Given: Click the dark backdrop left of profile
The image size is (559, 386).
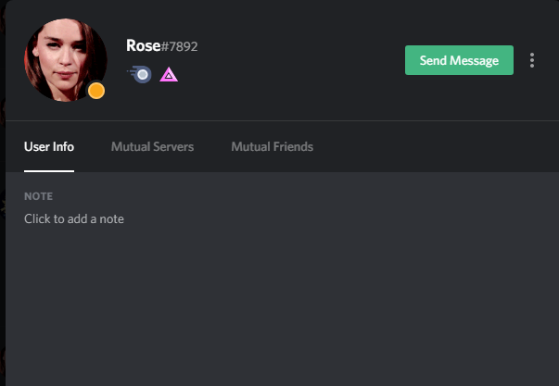Looking at the screenshot, I should (3, 231).
